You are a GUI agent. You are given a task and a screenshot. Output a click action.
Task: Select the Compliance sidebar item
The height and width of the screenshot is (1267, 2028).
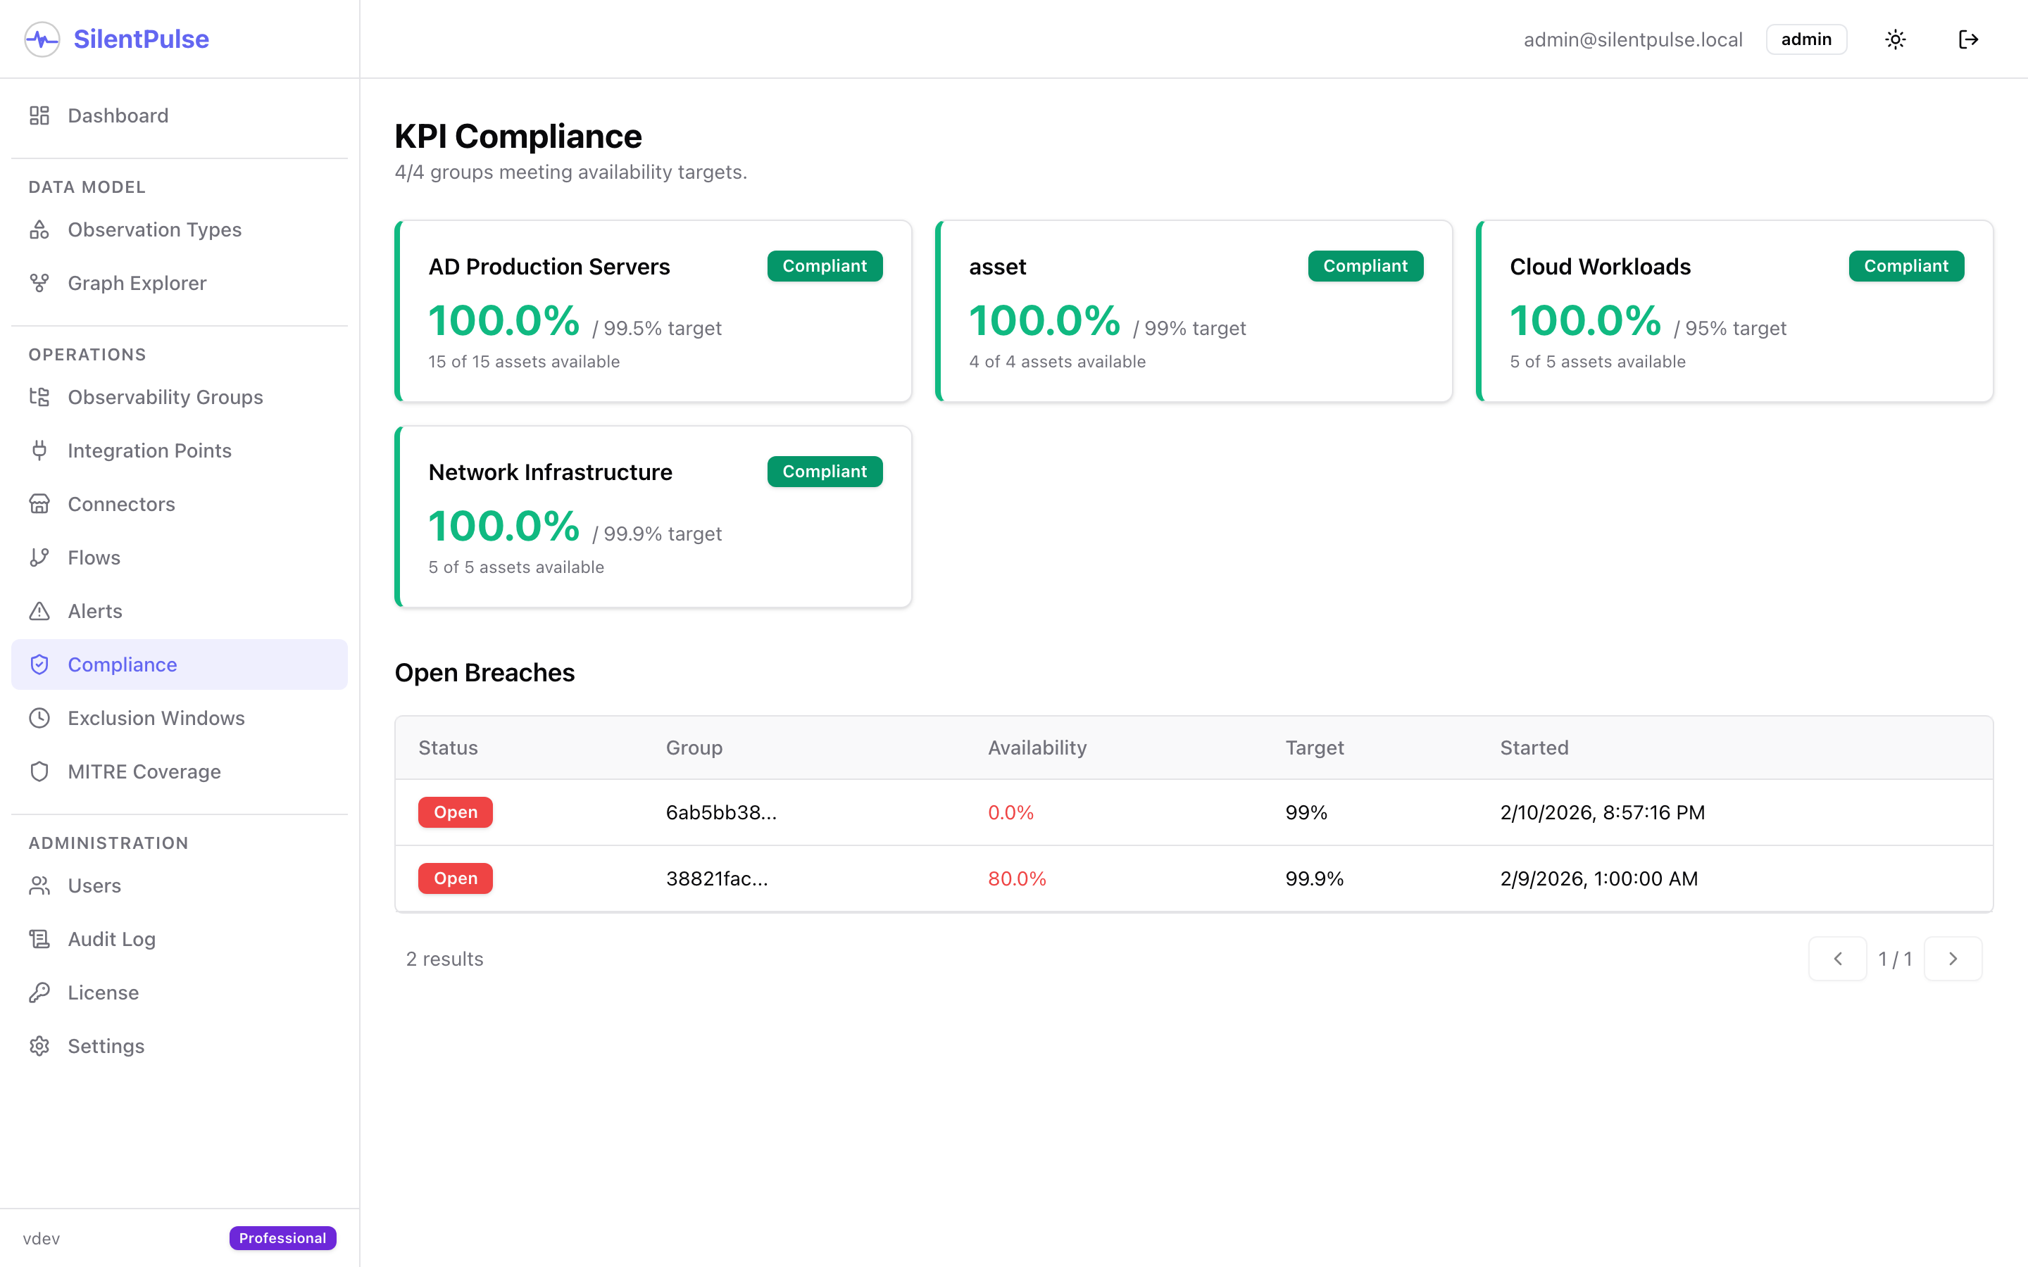tap(180, 664)
